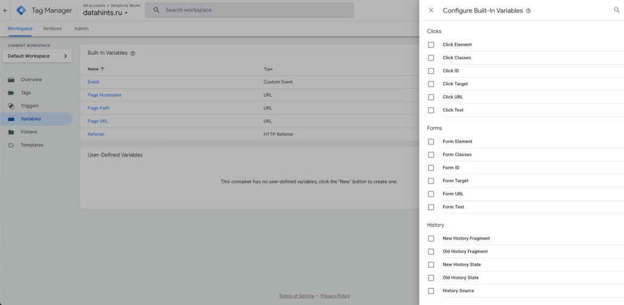Open the Referrer variable
Screen dimensions: 624x305
point(96,135)
